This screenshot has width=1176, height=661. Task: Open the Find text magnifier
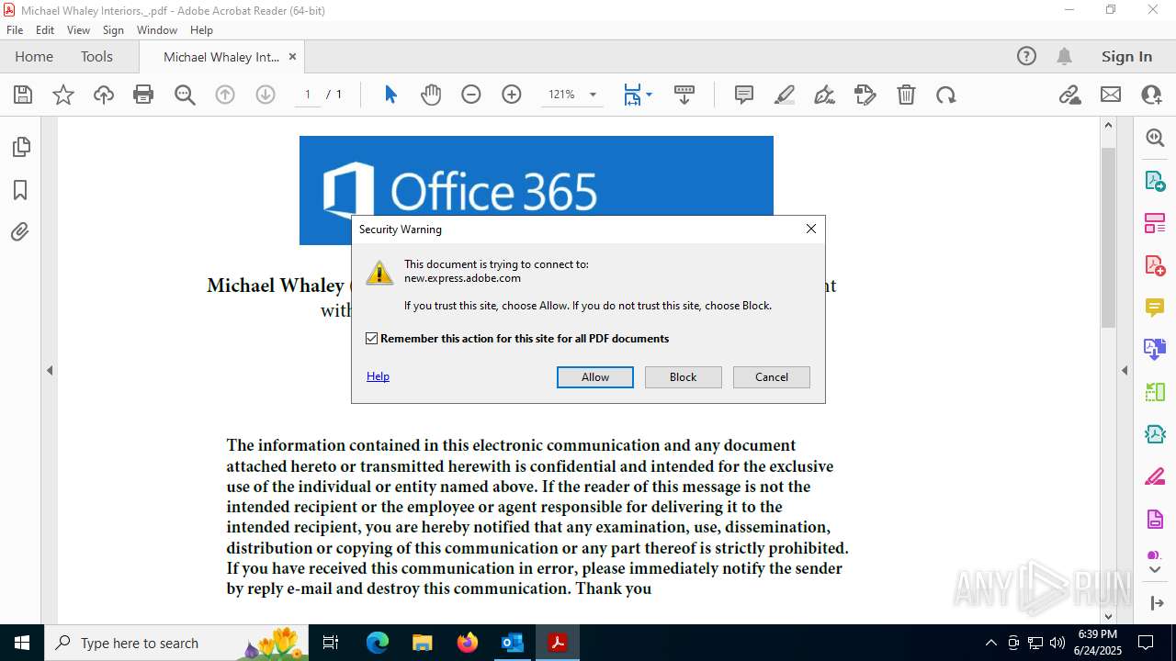[185, 95]
